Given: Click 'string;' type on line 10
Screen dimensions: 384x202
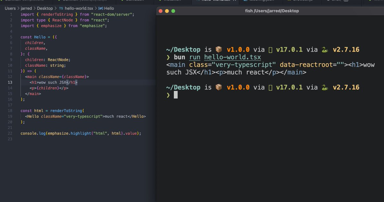Looking at the screenshot, I should click(58, 65).
